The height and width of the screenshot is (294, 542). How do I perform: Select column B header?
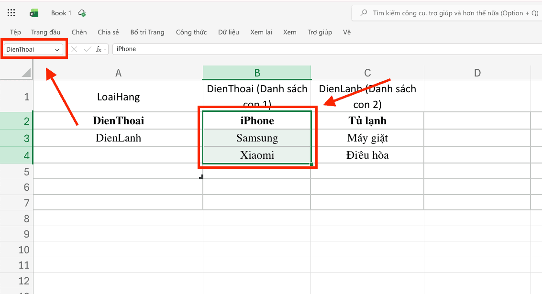click(257, 73)
